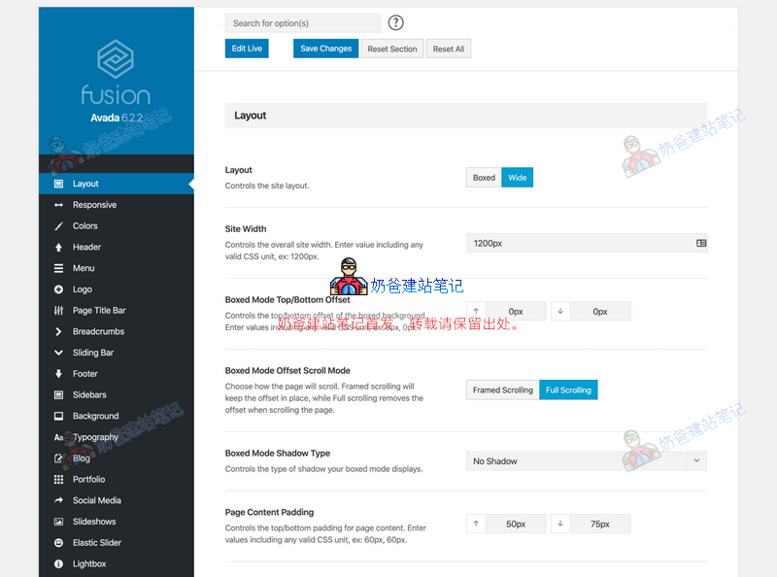
Task: Click the Portfolio grid icon
Action: pos(59,480)
